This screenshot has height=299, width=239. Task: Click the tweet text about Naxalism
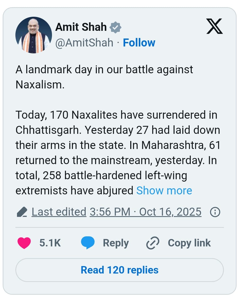[104, 77]
